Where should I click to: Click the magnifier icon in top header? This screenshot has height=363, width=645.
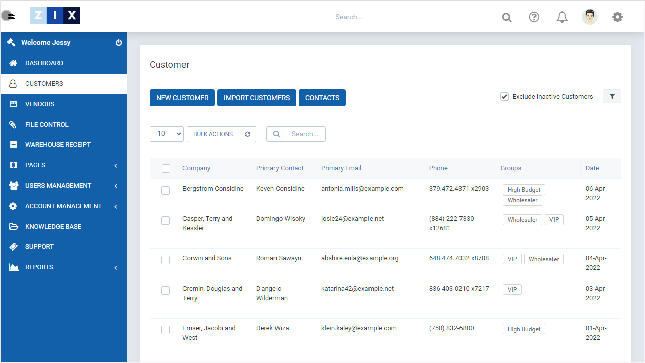[507, 17]
